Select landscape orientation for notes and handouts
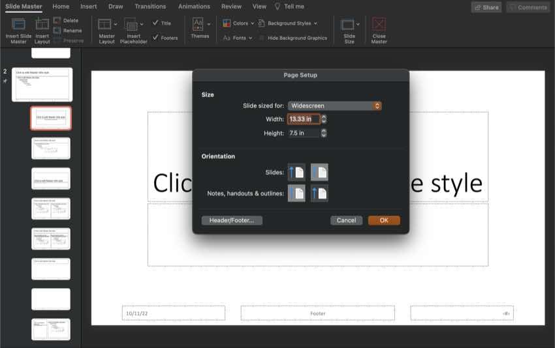The width and height of the screenshot is (555, 348). point(319,193)
